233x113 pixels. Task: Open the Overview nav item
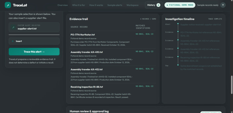pyautogui.click(x=62, y=5)
